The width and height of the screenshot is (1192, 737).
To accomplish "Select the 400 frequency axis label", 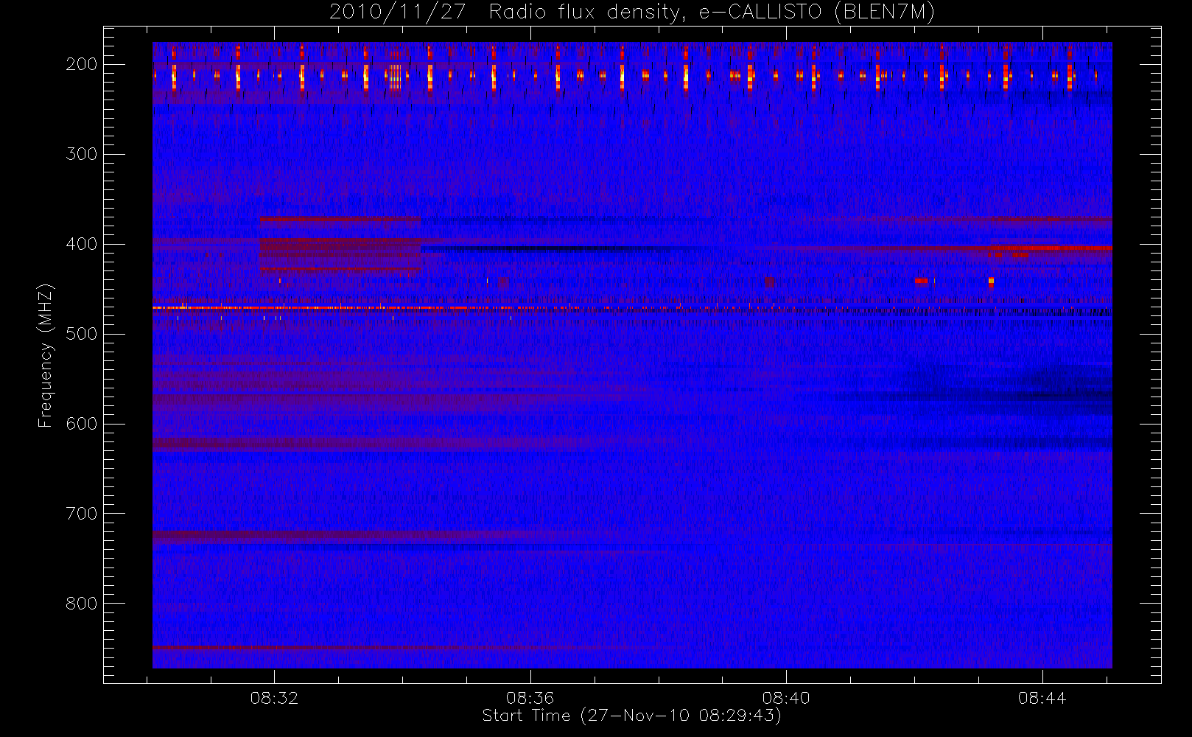I will coord(81,244).
